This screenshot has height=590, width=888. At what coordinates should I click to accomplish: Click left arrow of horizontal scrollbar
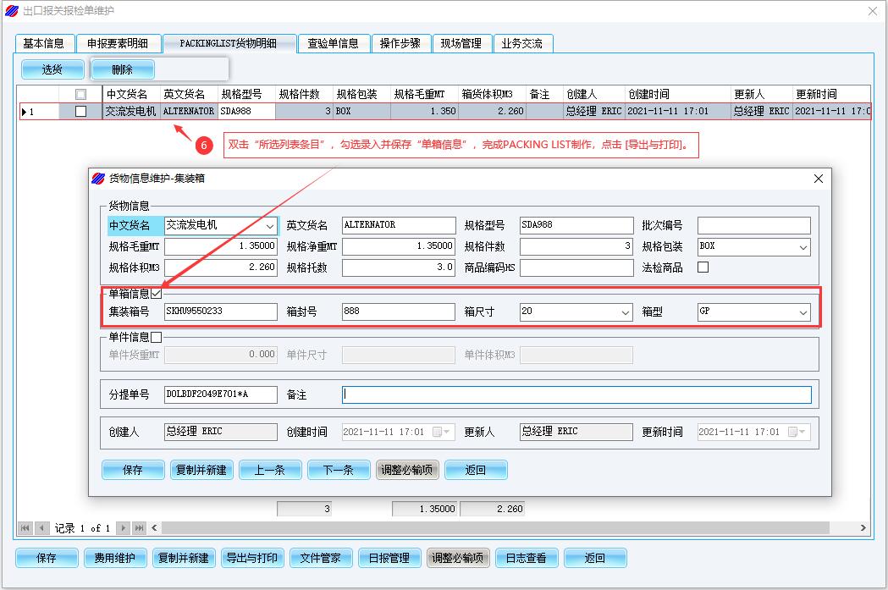(154, 527)
